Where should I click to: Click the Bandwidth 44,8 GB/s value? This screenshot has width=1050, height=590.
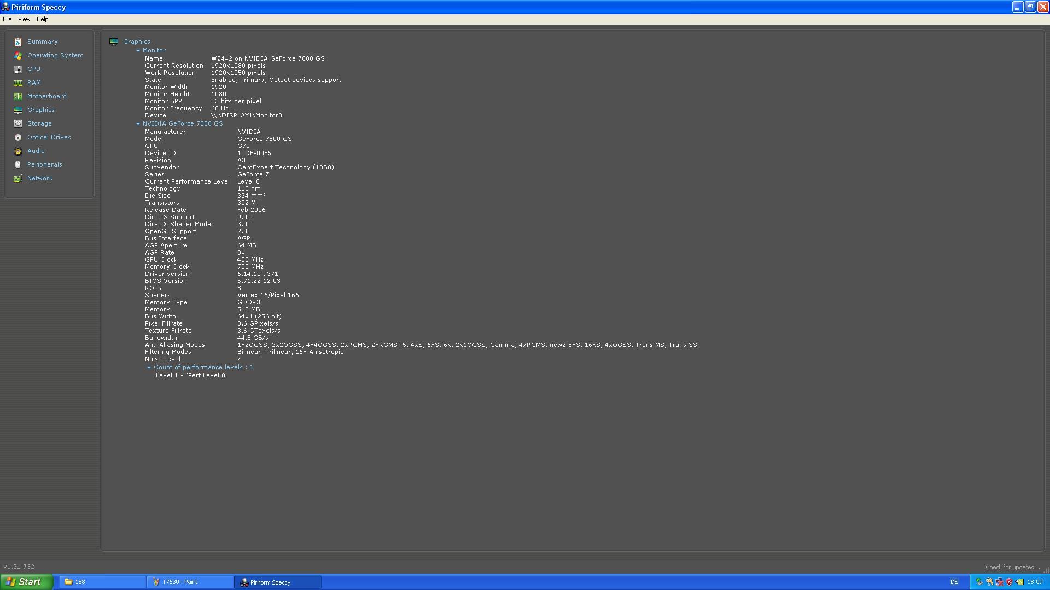(253, 338)
